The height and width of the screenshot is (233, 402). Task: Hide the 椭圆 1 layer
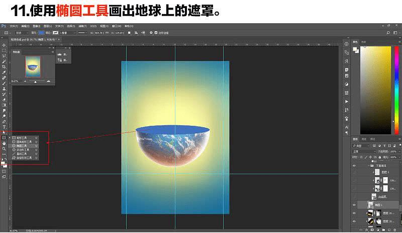pos(354,205)
